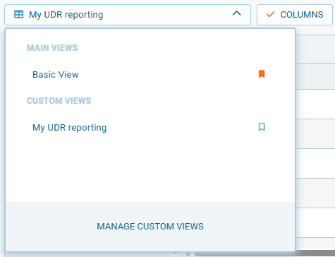This screenshot has height=257, width=335.
Task: Select Basic View from main views
Action: [x=56, y=74]
